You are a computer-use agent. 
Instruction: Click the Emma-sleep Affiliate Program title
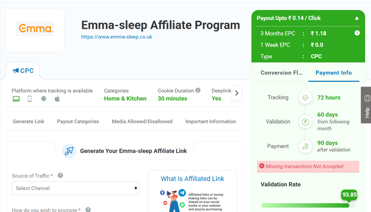click(161, 25)
